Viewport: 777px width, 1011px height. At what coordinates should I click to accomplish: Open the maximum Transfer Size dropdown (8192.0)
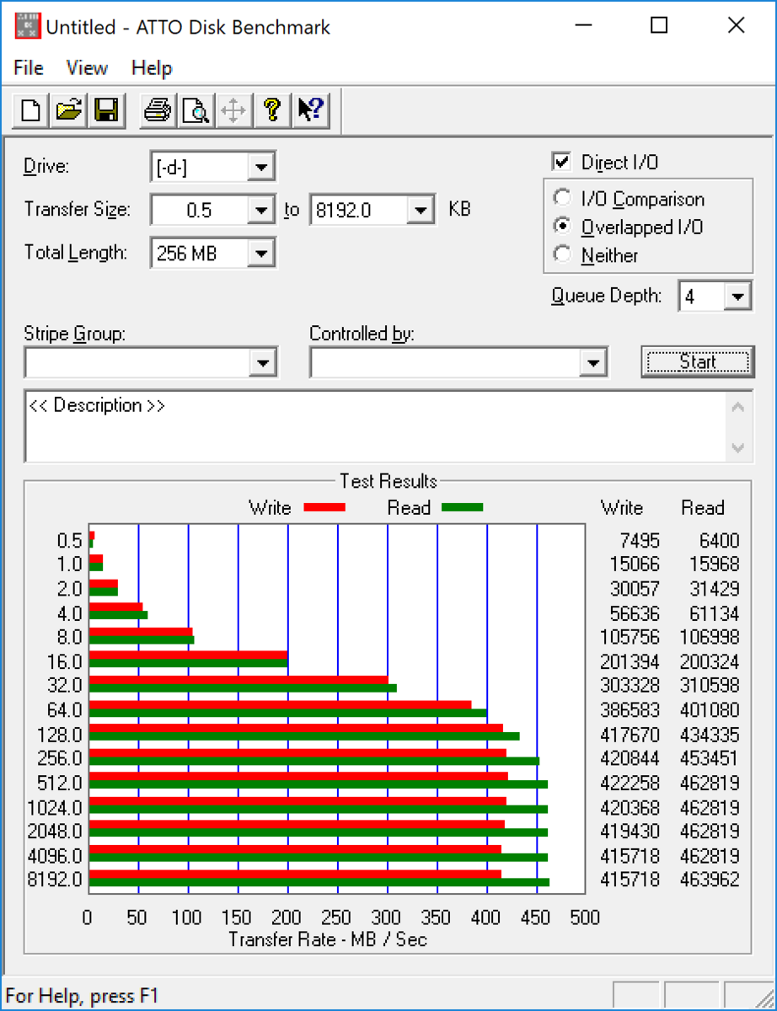pyautogui.click(x=420, y=210)
